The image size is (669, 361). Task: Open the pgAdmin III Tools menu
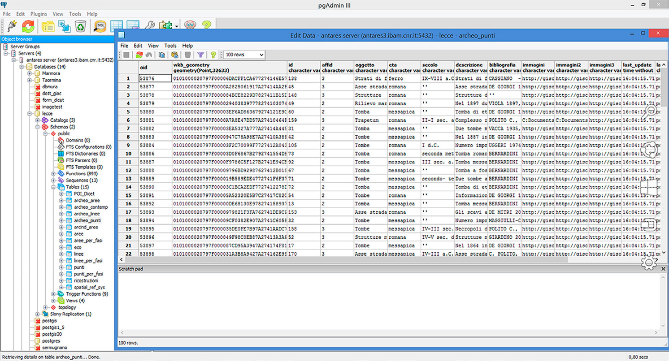[75, 14]
